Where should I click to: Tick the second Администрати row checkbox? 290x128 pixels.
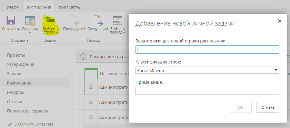[x=91, y=102]
